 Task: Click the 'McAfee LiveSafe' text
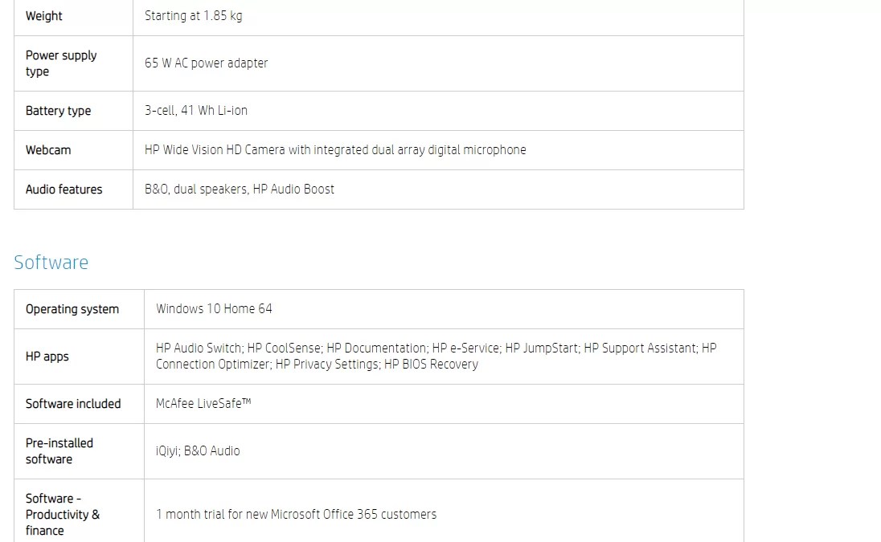(203, 404)
